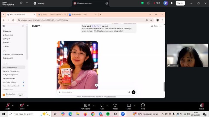The width and height of the screenshot is (209, 117).
Task: Click the Leave meeting icon
Action: (x=201, y=106)
